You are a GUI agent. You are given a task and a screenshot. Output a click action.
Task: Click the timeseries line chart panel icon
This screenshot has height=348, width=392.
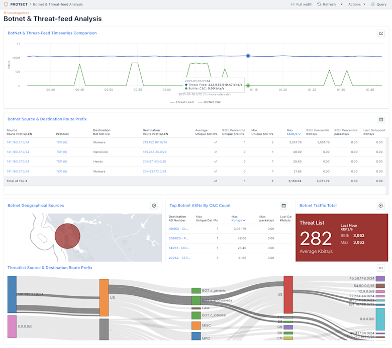pyautogui.click(x=381, y=33)
